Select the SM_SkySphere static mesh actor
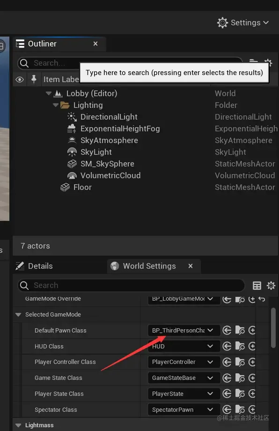Image resolution: width=279 pixels, height=431 pixels. coord(107,164)
